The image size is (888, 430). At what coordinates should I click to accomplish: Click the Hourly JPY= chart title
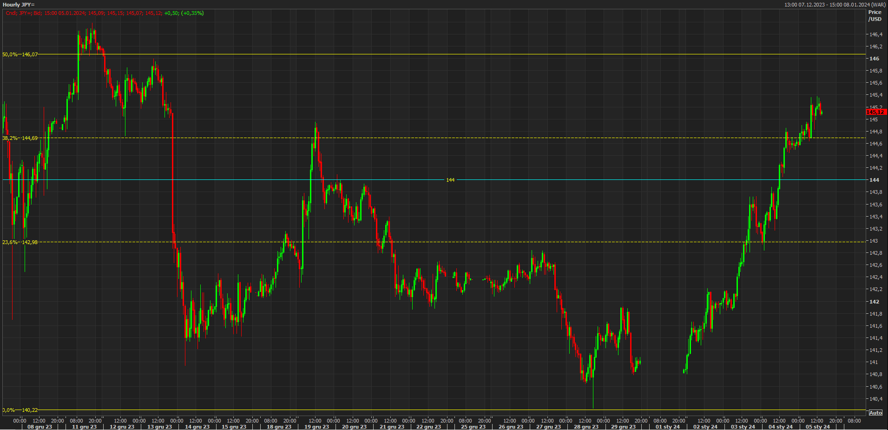tap(19, 5)
